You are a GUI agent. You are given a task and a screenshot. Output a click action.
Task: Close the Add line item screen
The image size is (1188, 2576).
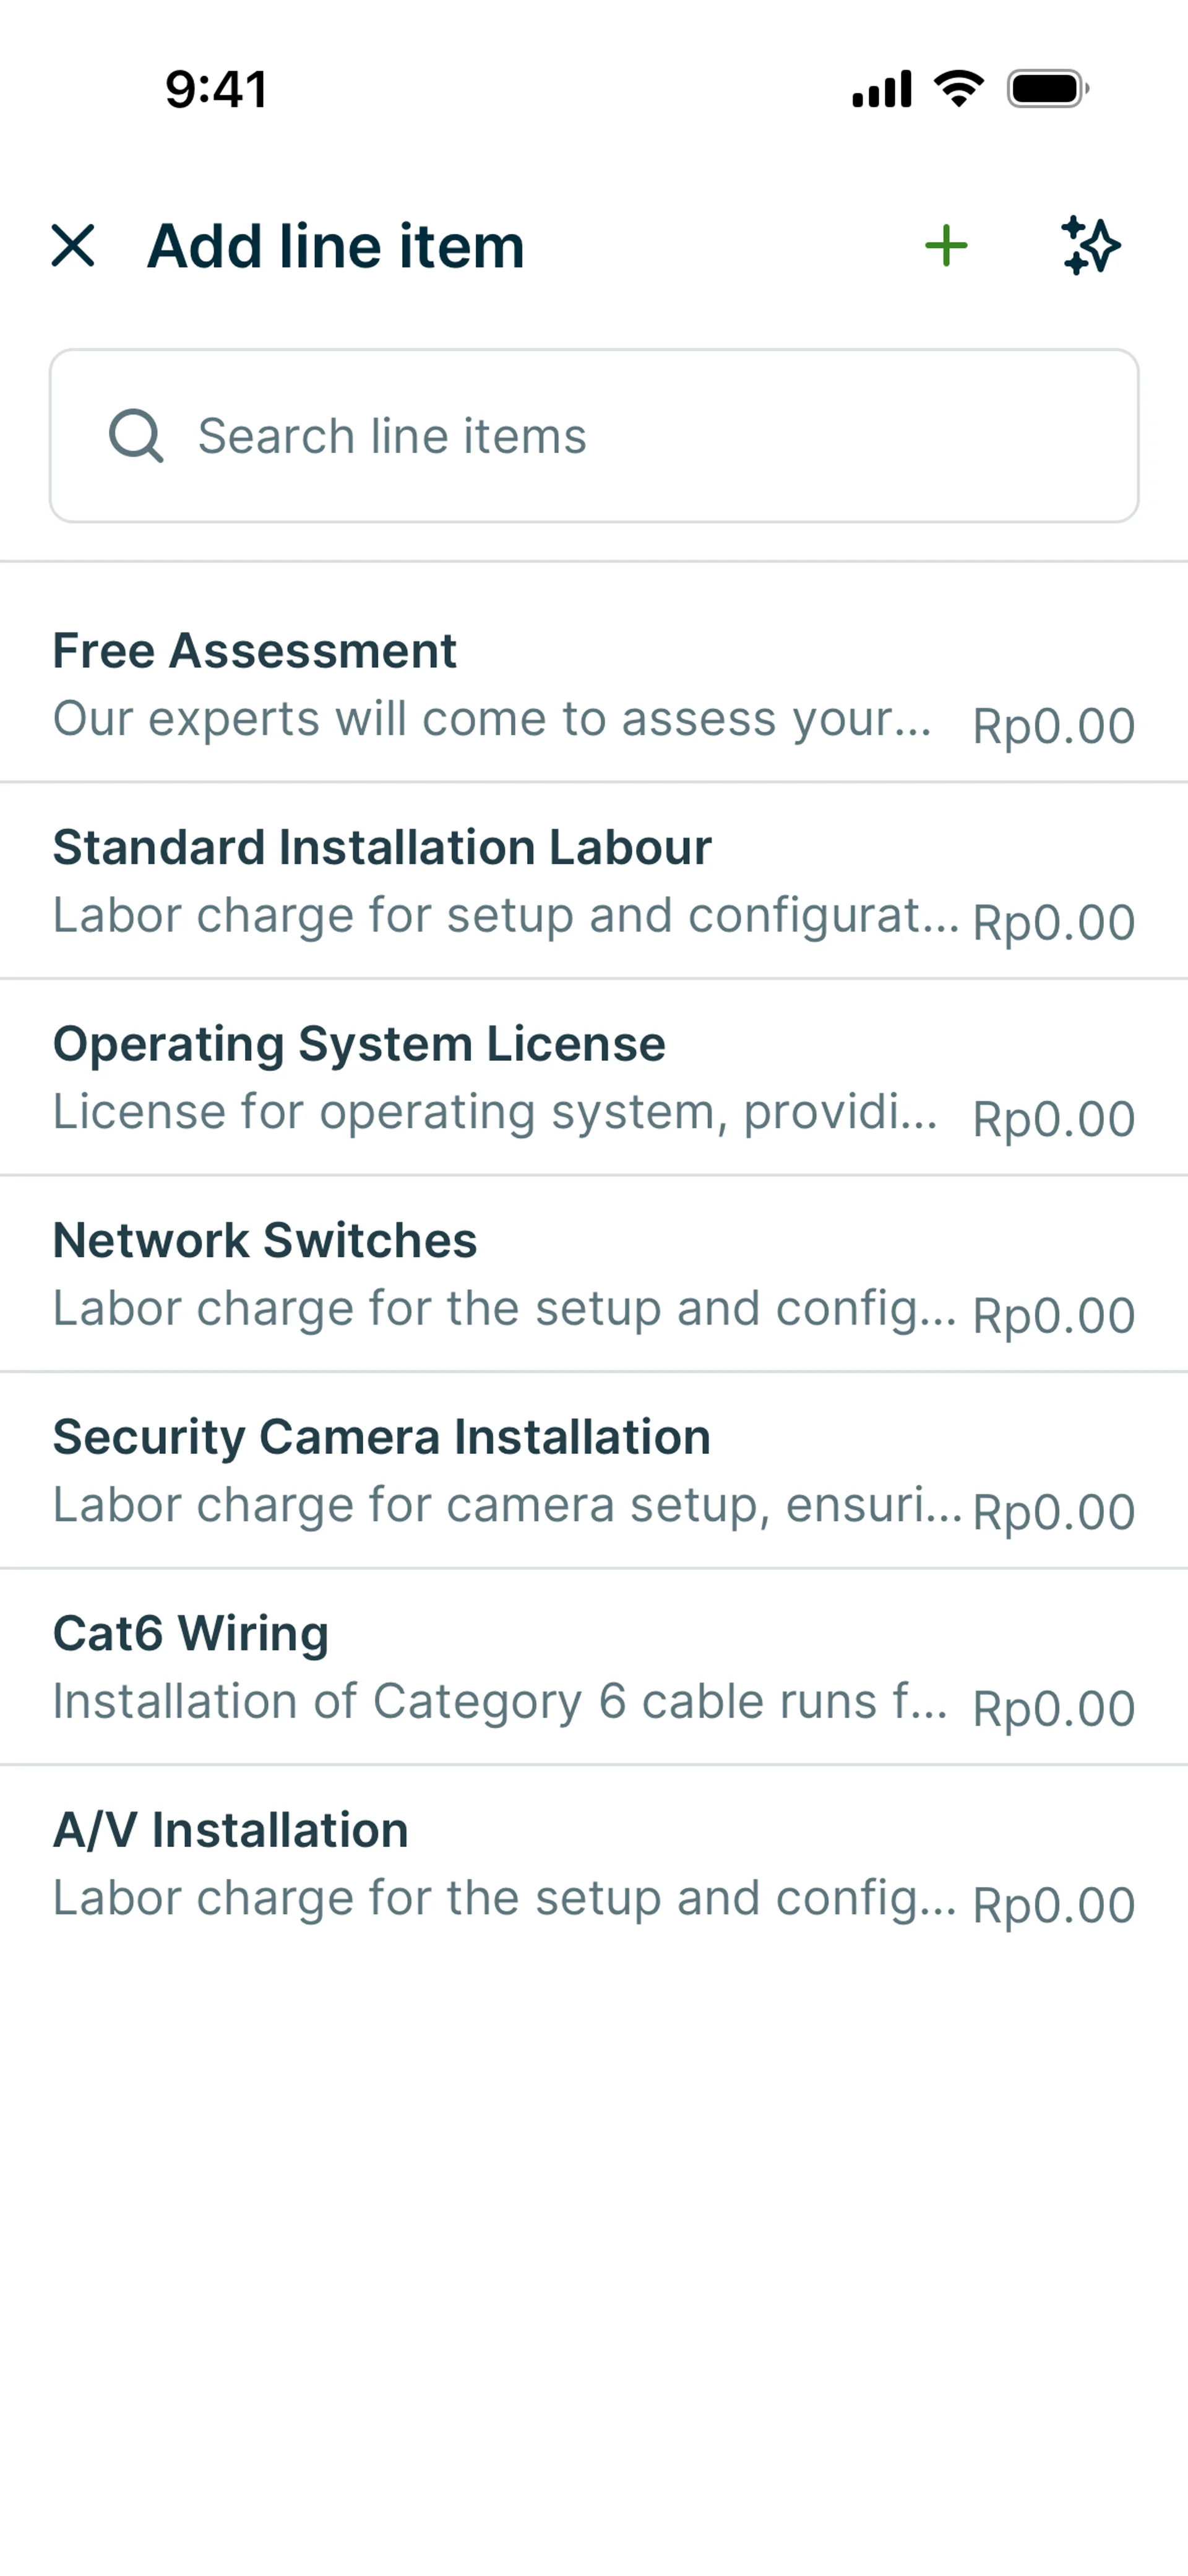click(73, 246)
